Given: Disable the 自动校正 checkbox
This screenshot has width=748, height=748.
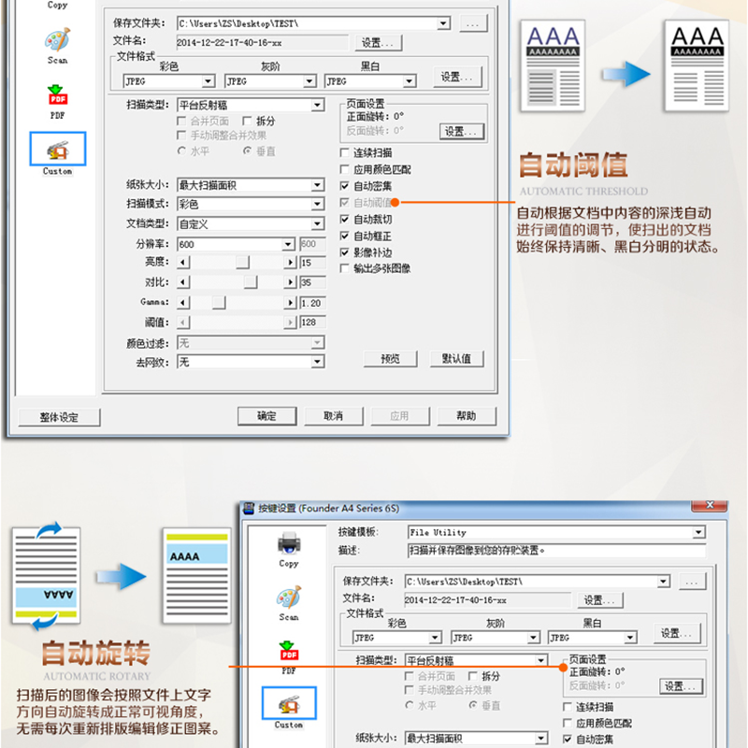Looking at the screenshot, I should click(x=345, y=237).
